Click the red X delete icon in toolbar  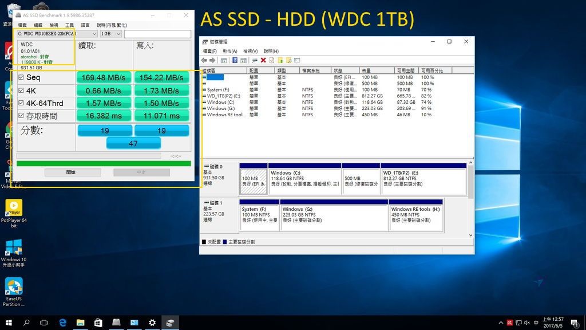pyautogui.click(x=263, y=60)
